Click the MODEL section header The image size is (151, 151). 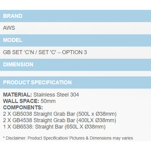pos(13,40)
